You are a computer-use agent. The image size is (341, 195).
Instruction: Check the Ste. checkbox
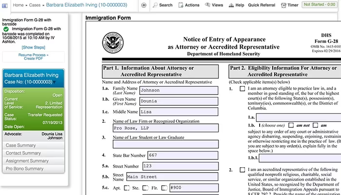pos(146,188)
